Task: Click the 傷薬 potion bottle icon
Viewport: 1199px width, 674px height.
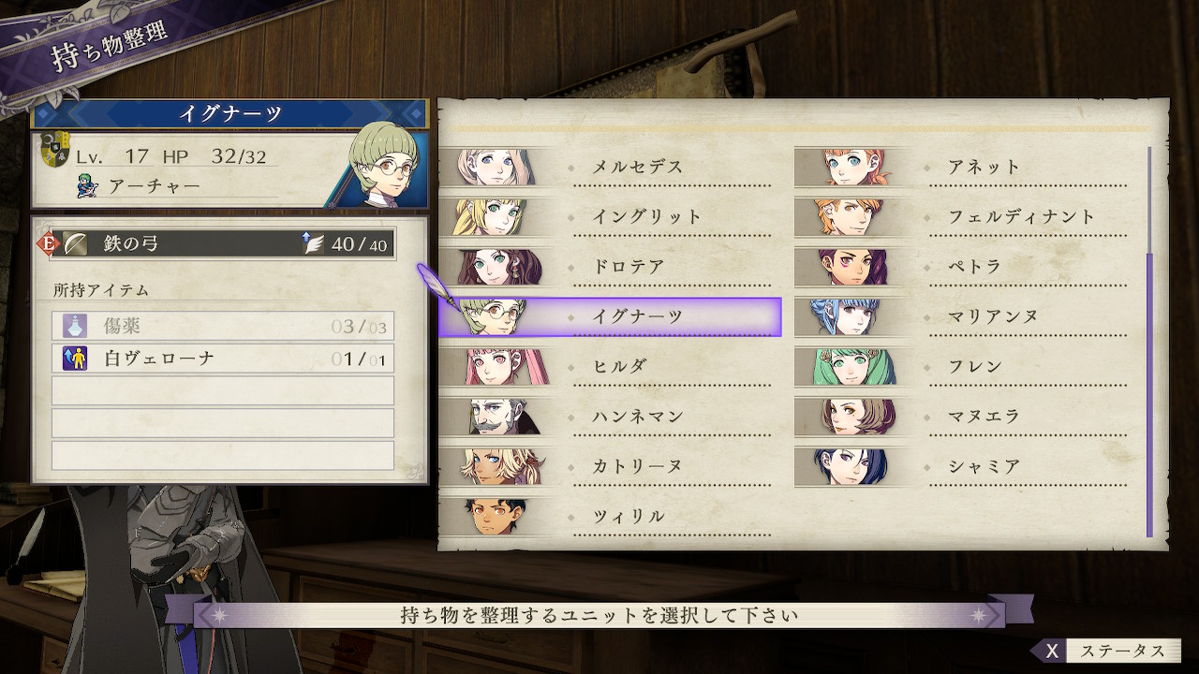Action: click(x=75, y=327)
